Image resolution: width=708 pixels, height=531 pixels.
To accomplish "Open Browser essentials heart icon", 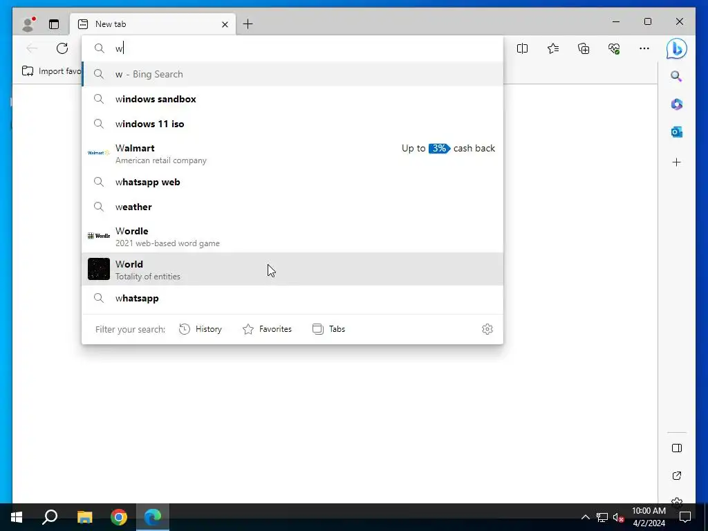I will (614, 48).
